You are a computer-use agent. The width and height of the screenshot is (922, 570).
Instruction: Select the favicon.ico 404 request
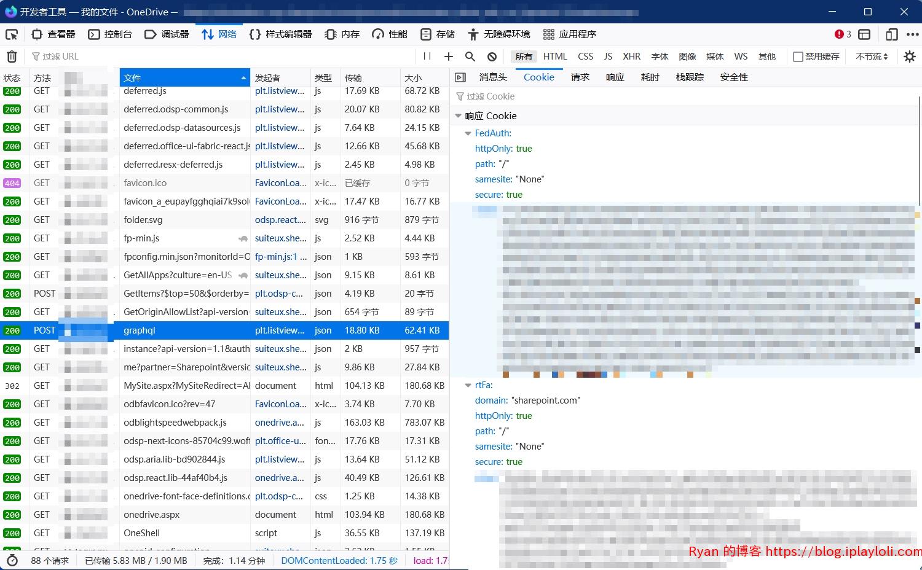pyautogui.click(x=224, y=183)
